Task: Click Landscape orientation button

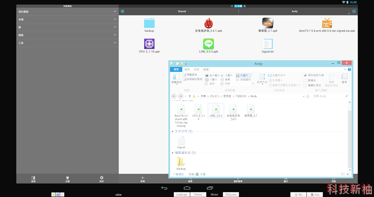Action: coord(182,194)
